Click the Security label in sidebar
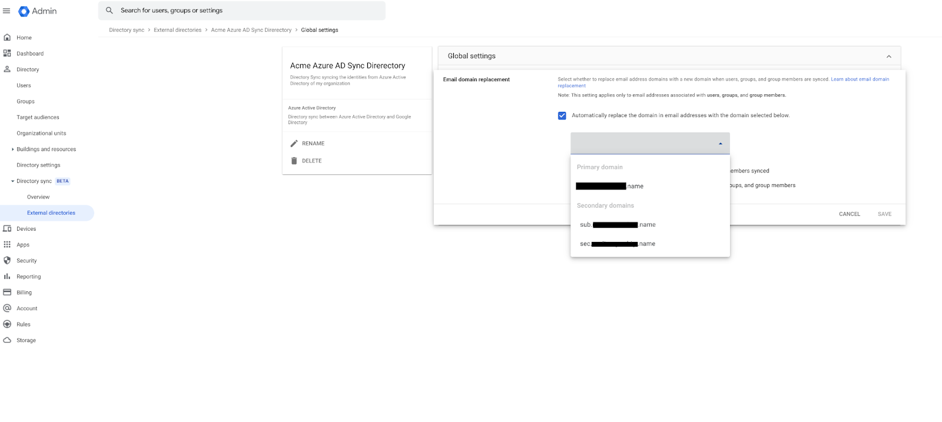 coord(26,261)
